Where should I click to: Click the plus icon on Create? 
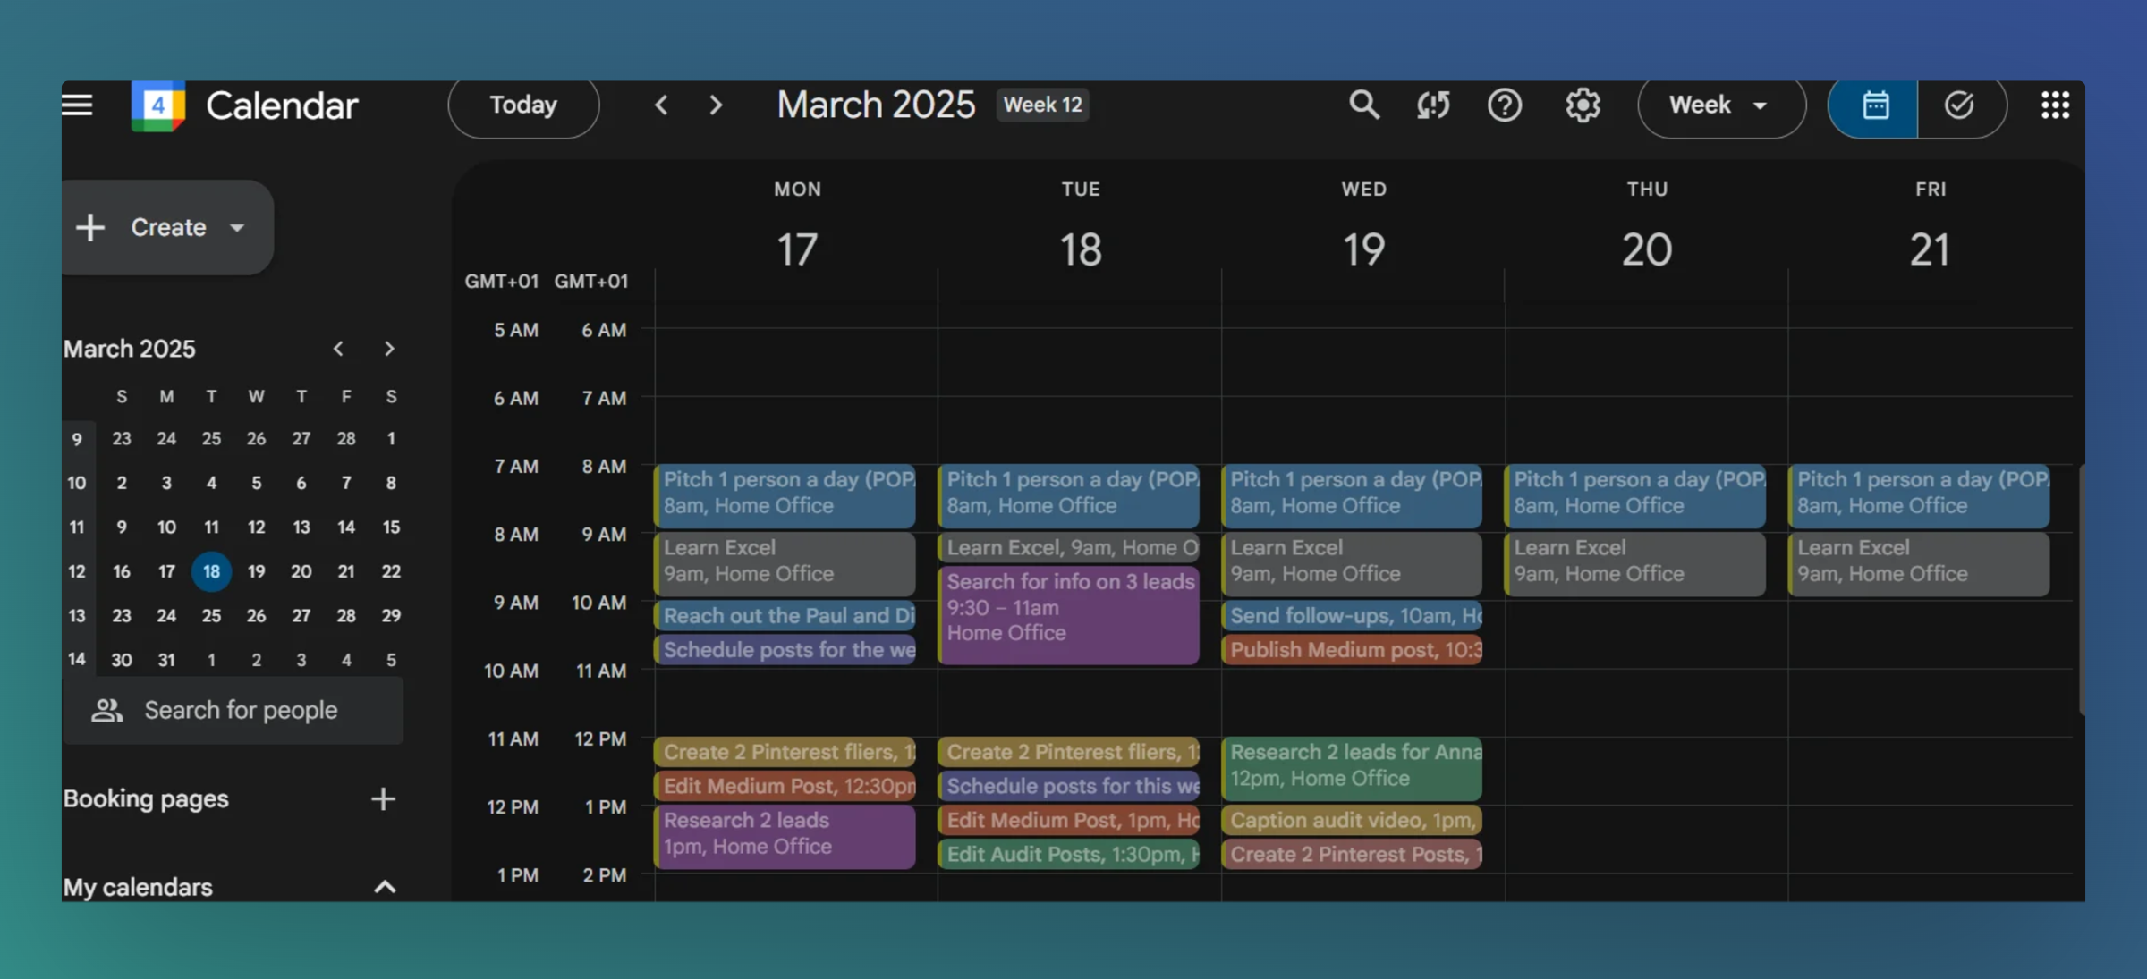coord(90,227)
